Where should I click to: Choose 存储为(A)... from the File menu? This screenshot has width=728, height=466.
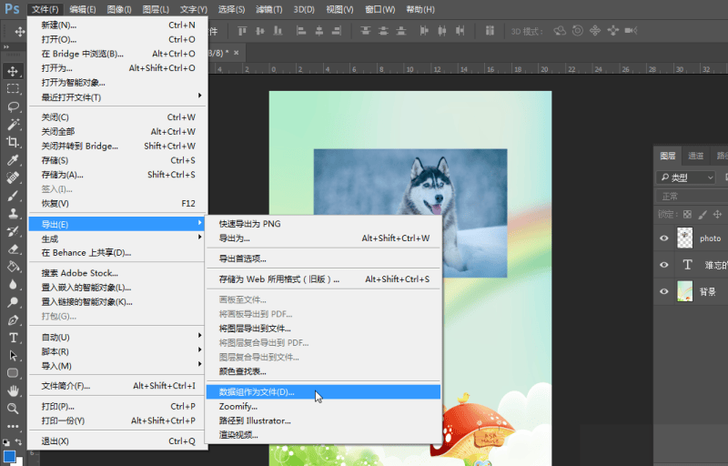pyautogui.click(x=62, y=175)
